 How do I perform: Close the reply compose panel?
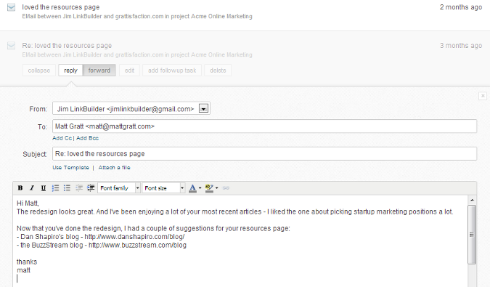(483, 96)
